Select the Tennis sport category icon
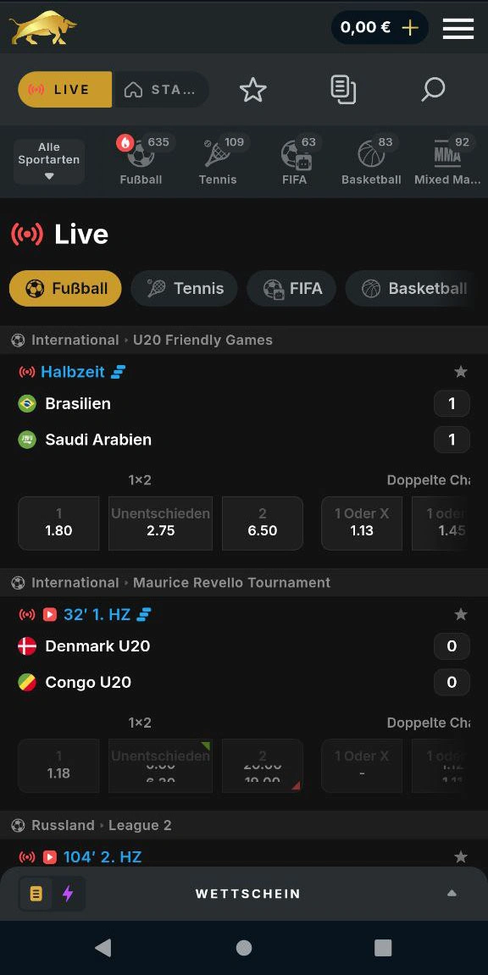Viewport: 488px width, 975px height. (x=217, y=159)
